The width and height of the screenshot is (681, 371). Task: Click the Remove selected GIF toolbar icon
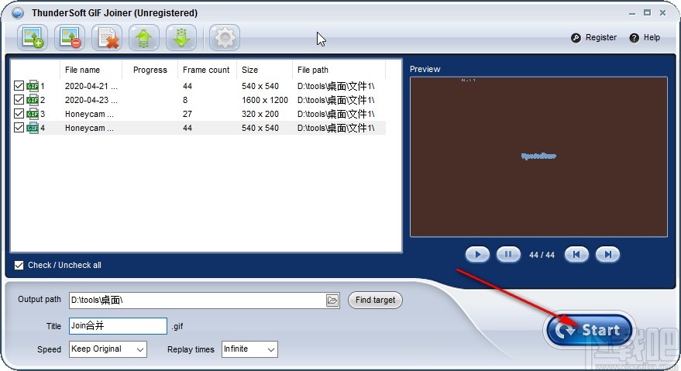point(70,37)
